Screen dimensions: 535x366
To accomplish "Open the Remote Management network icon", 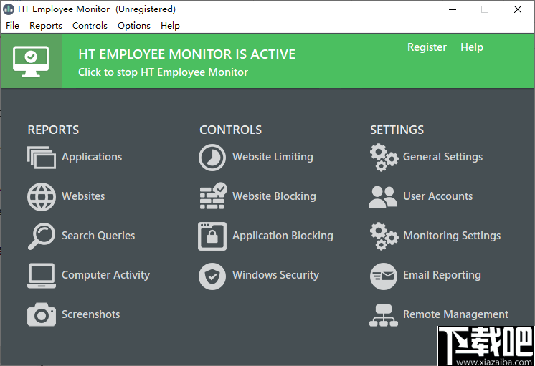I will coord(384,315).
